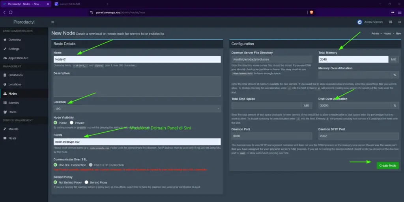Reload the page with the refresh icon
404x202 pixels.
(11, 12)
